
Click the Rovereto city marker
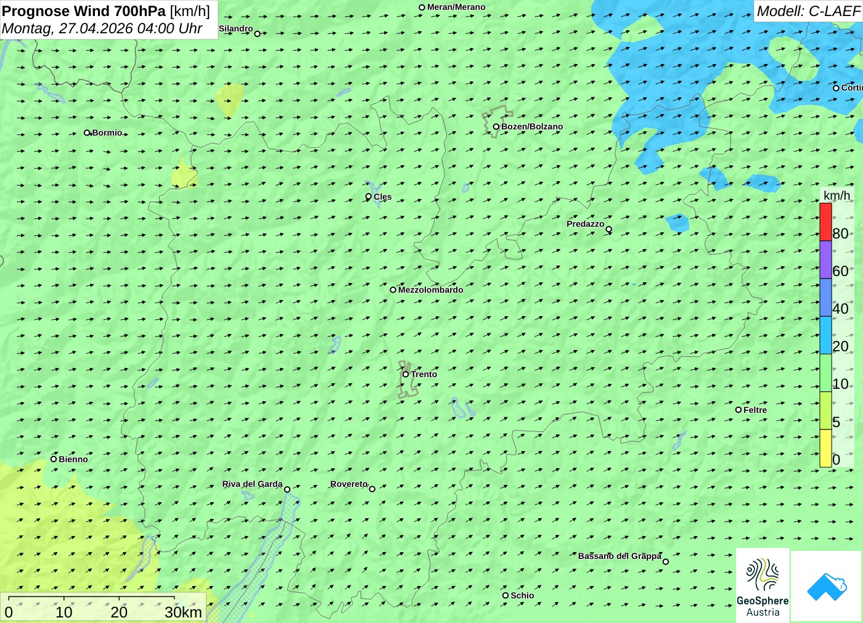[x=372, y=489]
